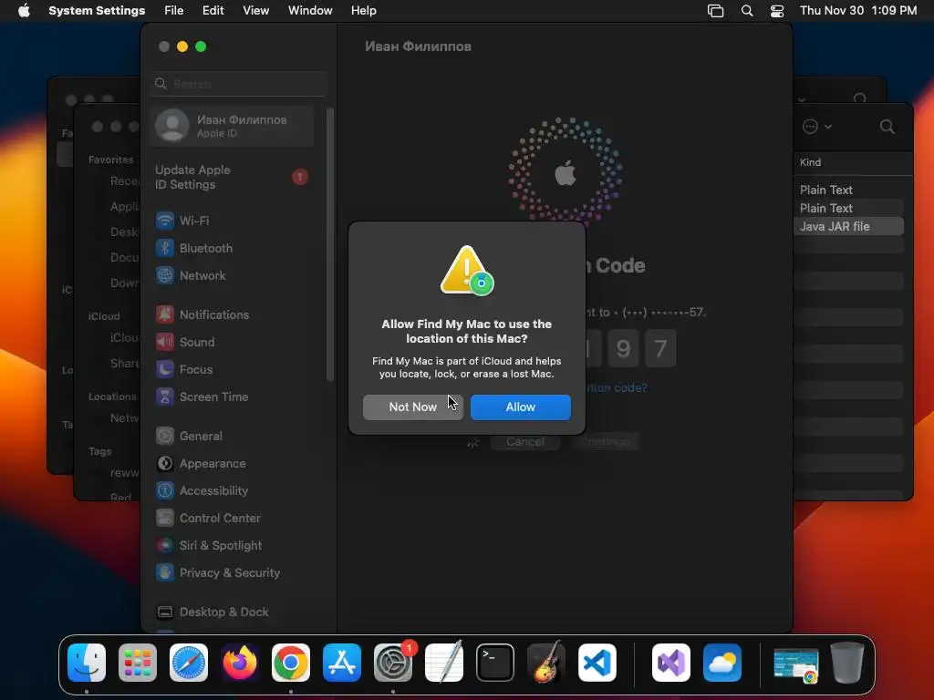The width and height of the screenshot is (934, 700).
Task: Click the verification code digit box showing 7
Action: pyautogui.click(x=660, y=348)
